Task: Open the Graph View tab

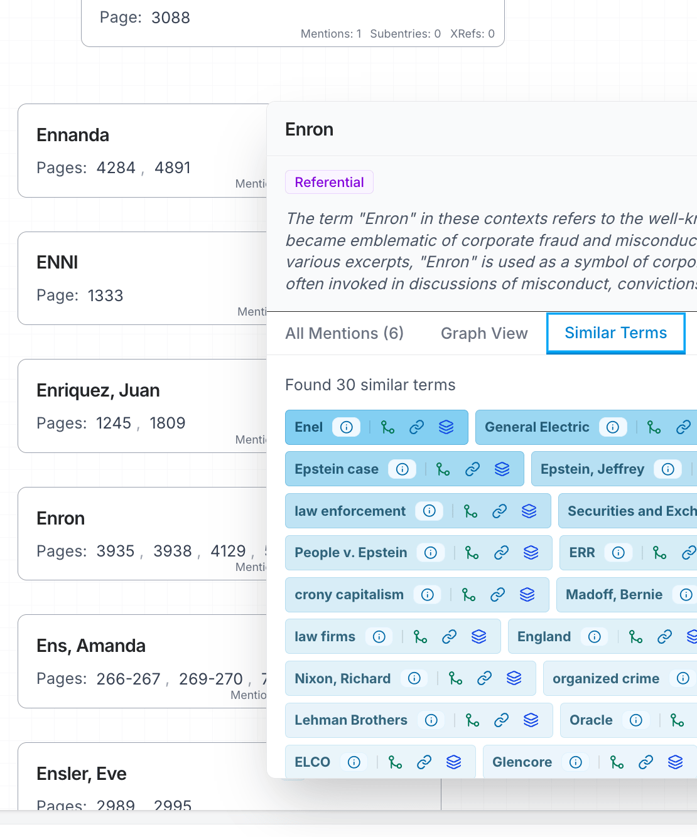Action: [x=484, y=333]
